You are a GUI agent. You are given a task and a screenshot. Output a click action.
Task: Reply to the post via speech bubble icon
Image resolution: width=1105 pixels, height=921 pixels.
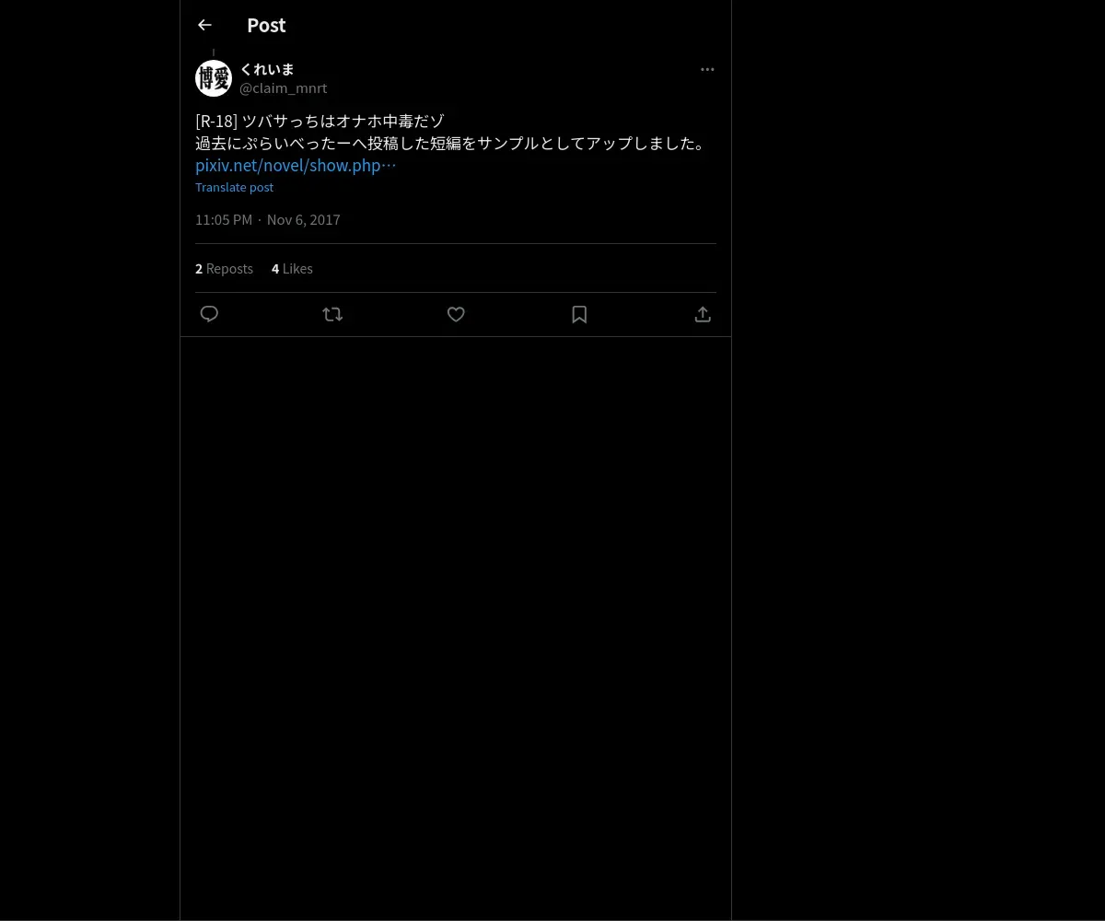[209, 314]
